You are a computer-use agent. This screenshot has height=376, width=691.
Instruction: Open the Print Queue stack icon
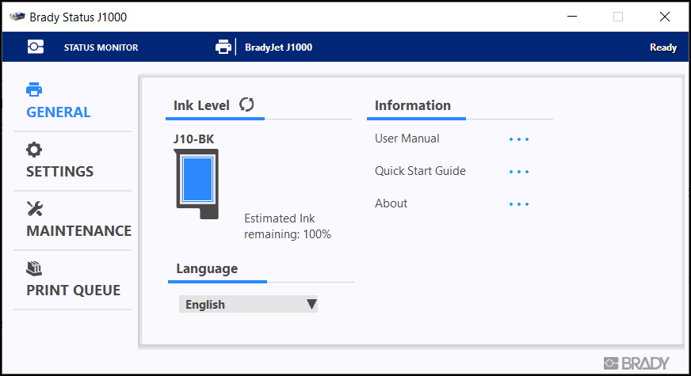pos(34,268)
